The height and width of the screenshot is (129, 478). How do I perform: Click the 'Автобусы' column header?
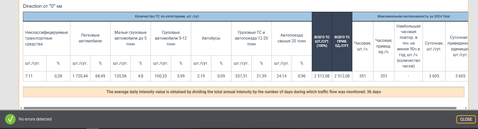click(x=211, y=38)
